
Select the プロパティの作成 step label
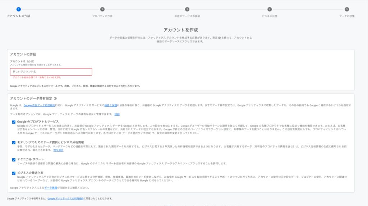coord(102,16)
